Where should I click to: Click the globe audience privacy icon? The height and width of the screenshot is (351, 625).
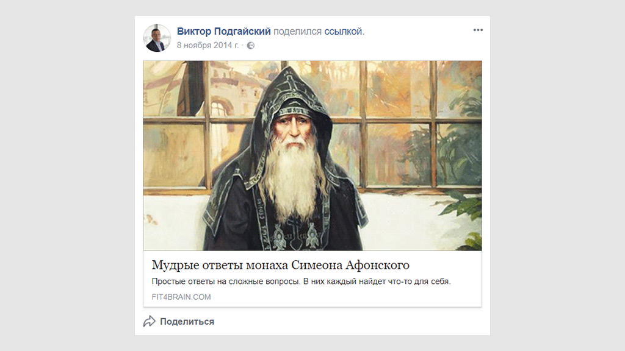[x=251, y=45]
